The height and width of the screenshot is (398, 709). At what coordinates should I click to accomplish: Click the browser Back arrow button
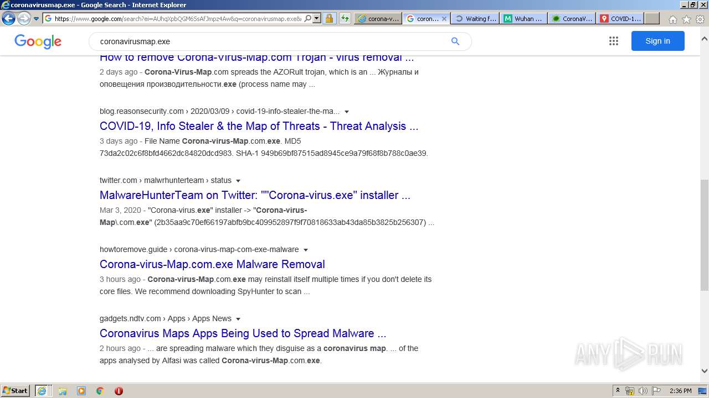8,18
